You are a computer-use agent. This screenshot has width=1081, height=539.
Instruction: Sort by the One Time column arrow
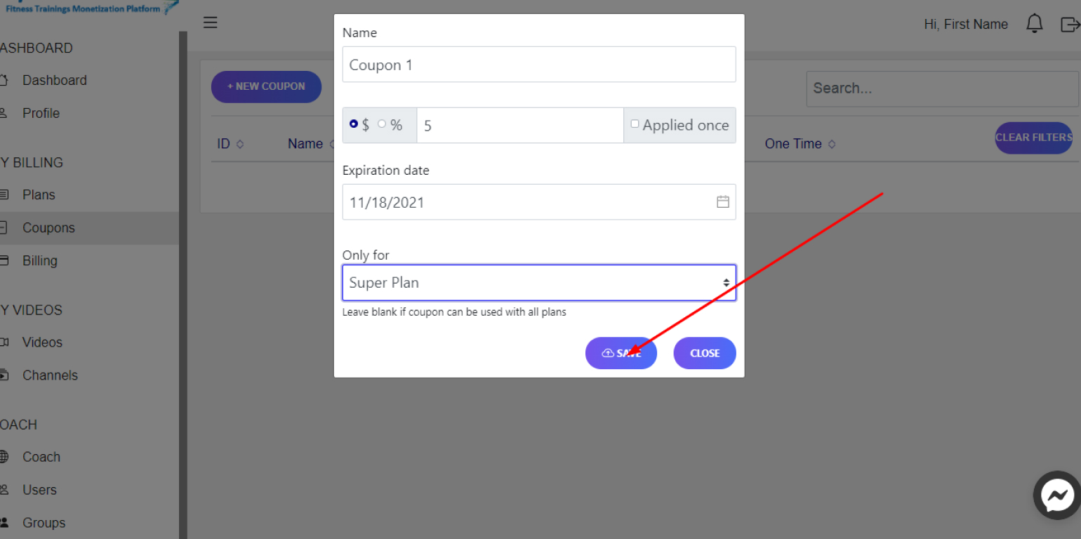[832, 144]
